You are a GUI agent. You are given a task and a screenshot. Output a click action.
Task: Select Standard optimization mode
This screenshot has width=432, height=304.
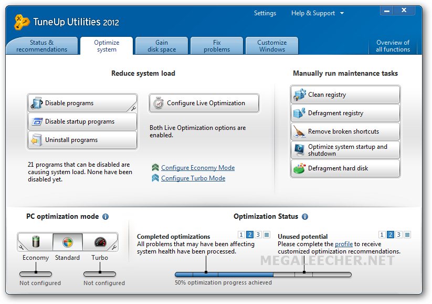tap(68, 242)
